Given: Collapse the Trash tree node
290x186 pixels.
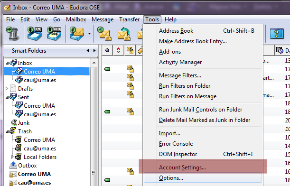Looking at the screenshot, I should 7,131.
